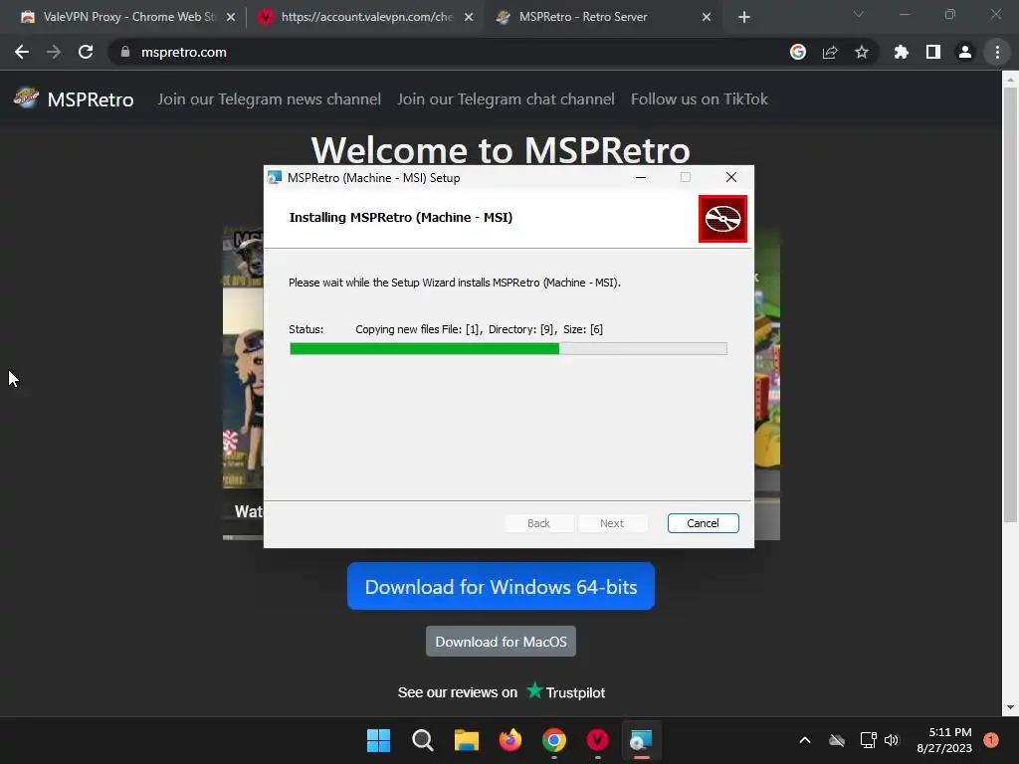Open Chrome tab search chevron
The width and height of the screenshot is (1019, 764).
pos(859,14)
